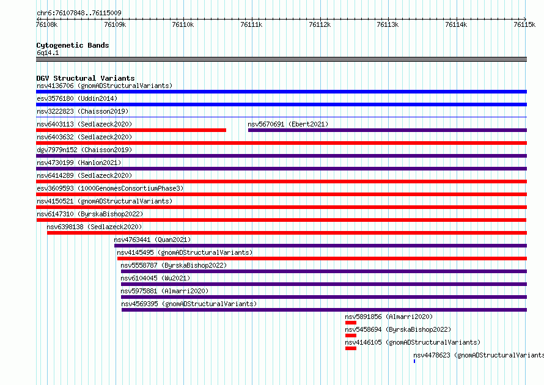The image size is (544, 385).
Task: Select the red bar under esv3609593
Action: 281,194
